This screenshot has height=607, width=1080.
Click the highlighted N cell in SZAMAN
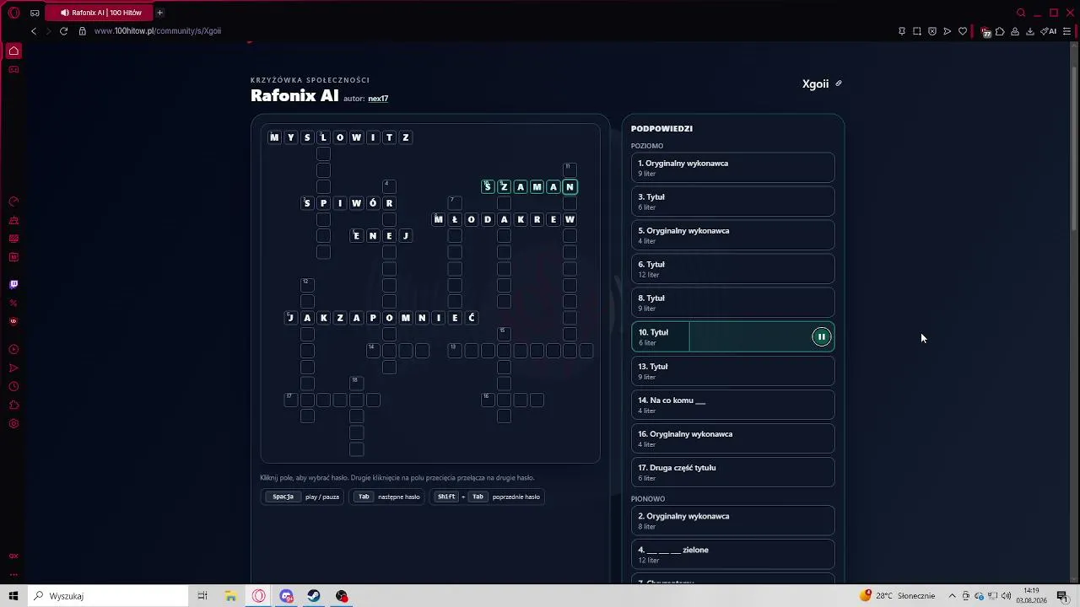(x=570, y=187)
